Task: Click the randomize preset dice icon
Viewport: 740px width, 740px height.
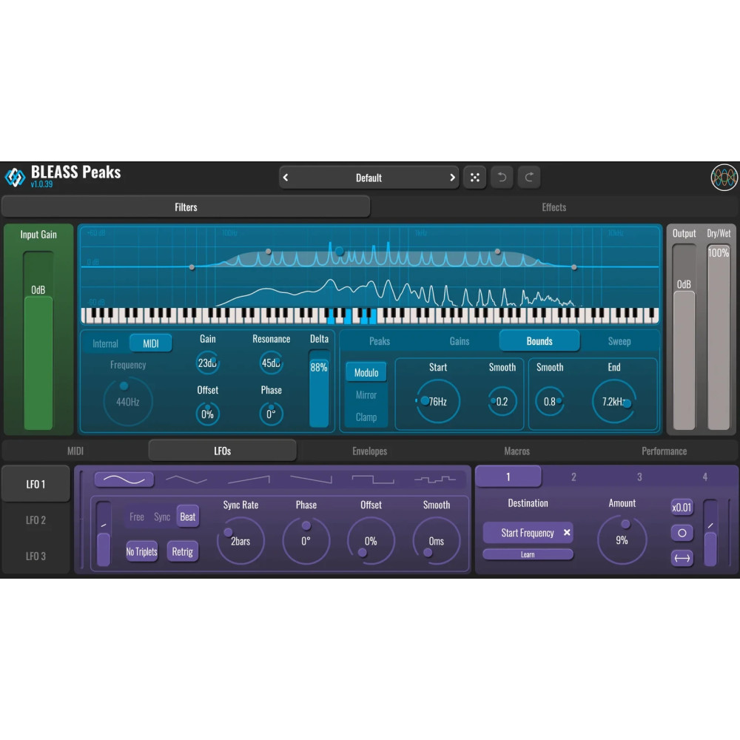Action: (x=475, y=178)
